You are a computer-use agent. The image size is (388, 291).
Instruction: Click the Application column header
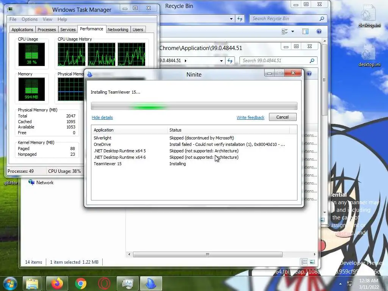coord(129,130)
